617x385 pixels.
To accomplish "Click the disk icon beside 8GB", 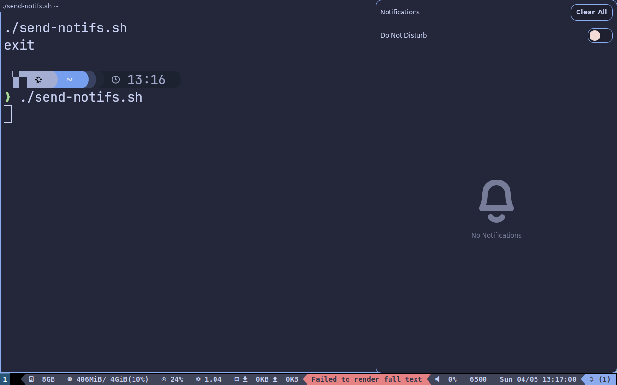I will 31,379.
